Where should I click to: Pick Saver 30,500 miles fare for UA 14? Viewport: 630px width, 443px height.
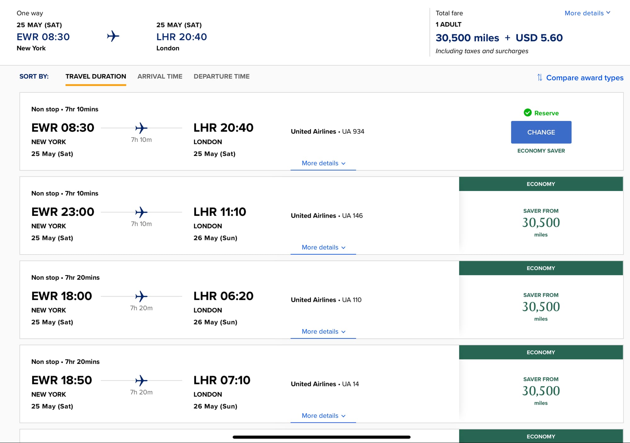click(x=541, y=391)
